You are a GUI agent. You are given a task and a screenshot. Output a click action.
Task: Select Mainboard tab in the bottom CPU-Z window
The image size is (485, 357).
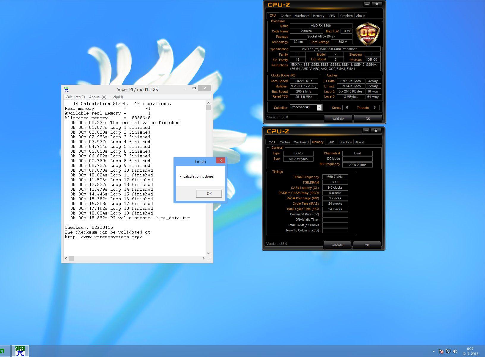tap(301, 142)
